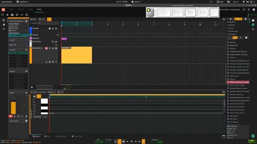Open the Velocity dropdown in the piano roll
Viewport: 257px width, 144px height.
[x=40, y=117]
